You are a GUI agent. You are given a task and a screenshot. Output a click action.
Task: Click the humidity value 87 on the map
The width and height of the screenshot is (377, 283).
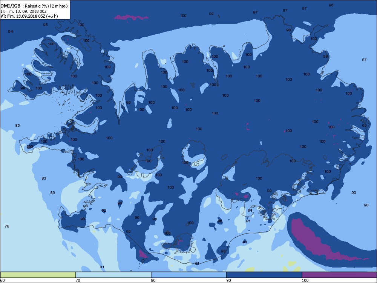[364, 60]
